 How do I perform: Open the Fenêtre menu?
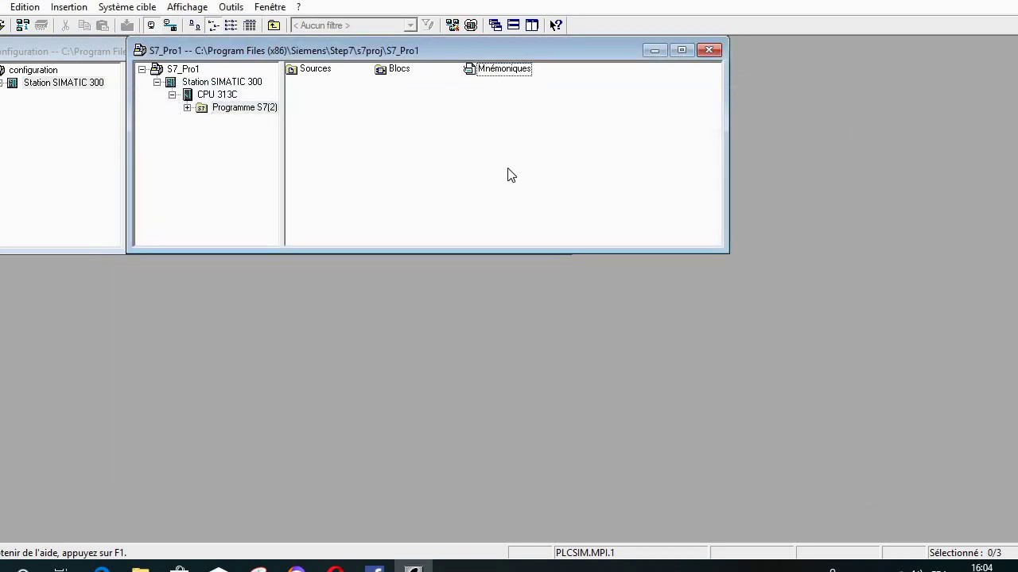pos(270,7)
